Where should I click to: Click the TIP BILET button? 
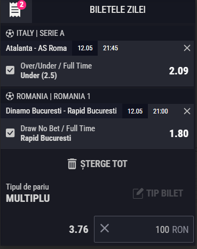tap(158, 193)
